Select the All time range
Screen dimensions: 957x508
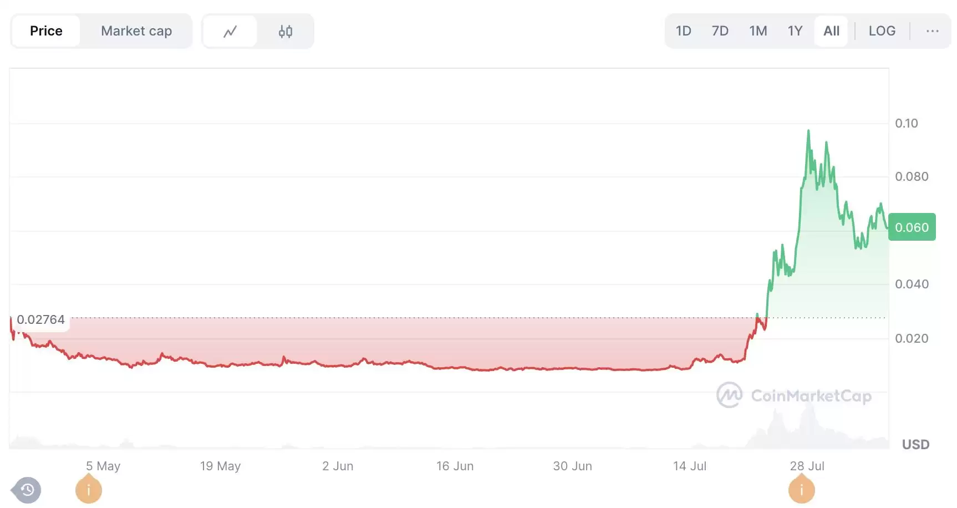tap(831, 31)
